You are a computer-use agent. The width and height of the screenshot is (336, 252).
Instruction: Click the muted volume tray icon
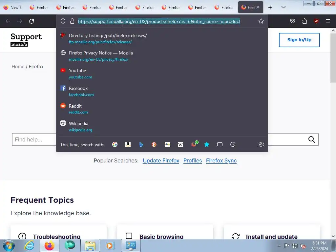coord(303,246)
